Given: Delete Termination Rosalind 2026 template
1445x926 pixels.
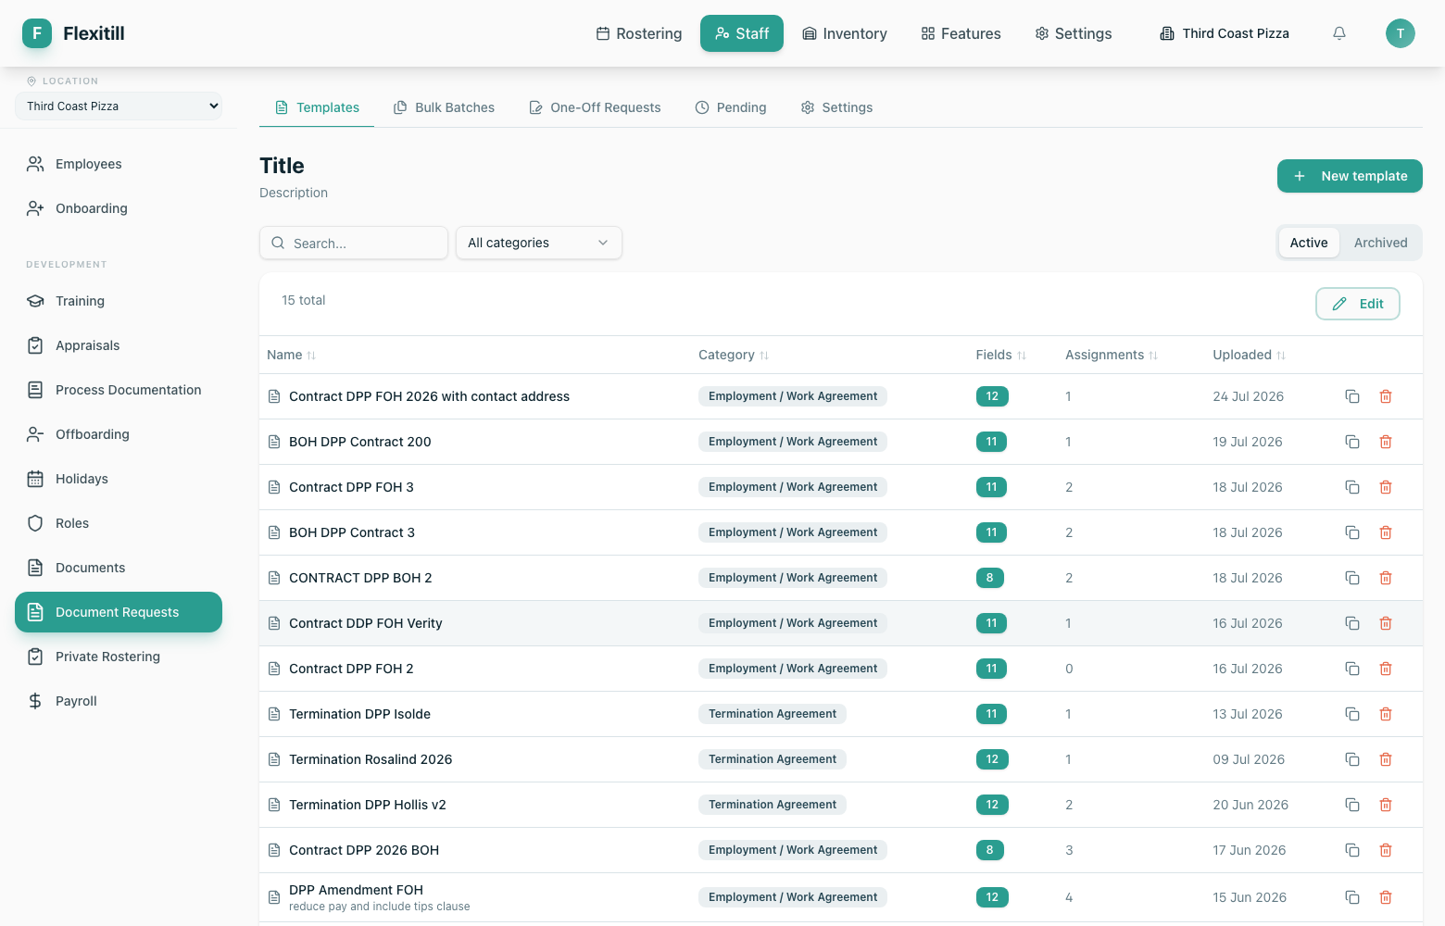Looking at the screenshot, I should [x=1386, y=759].
